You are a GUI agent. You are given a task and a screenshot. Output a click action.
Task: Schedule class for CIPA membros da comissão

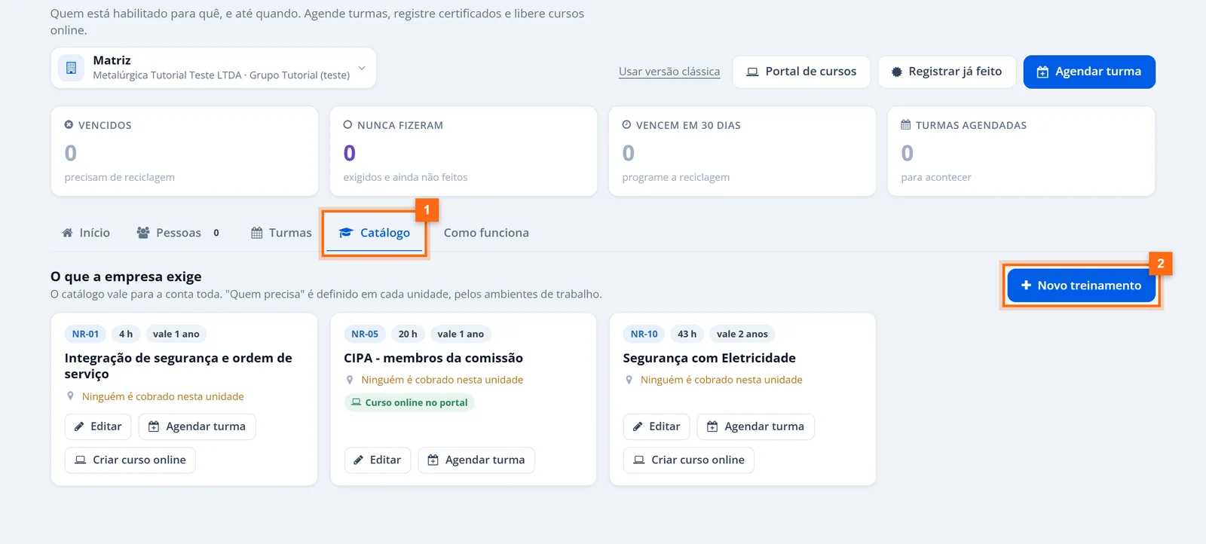click(476, 460)
